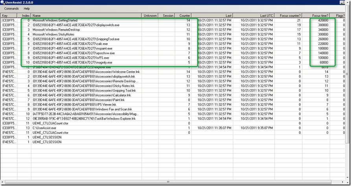The width and height of the screenshot is (351, 186).
Task: Select the Calculator.lnk row
Action: 173,95
